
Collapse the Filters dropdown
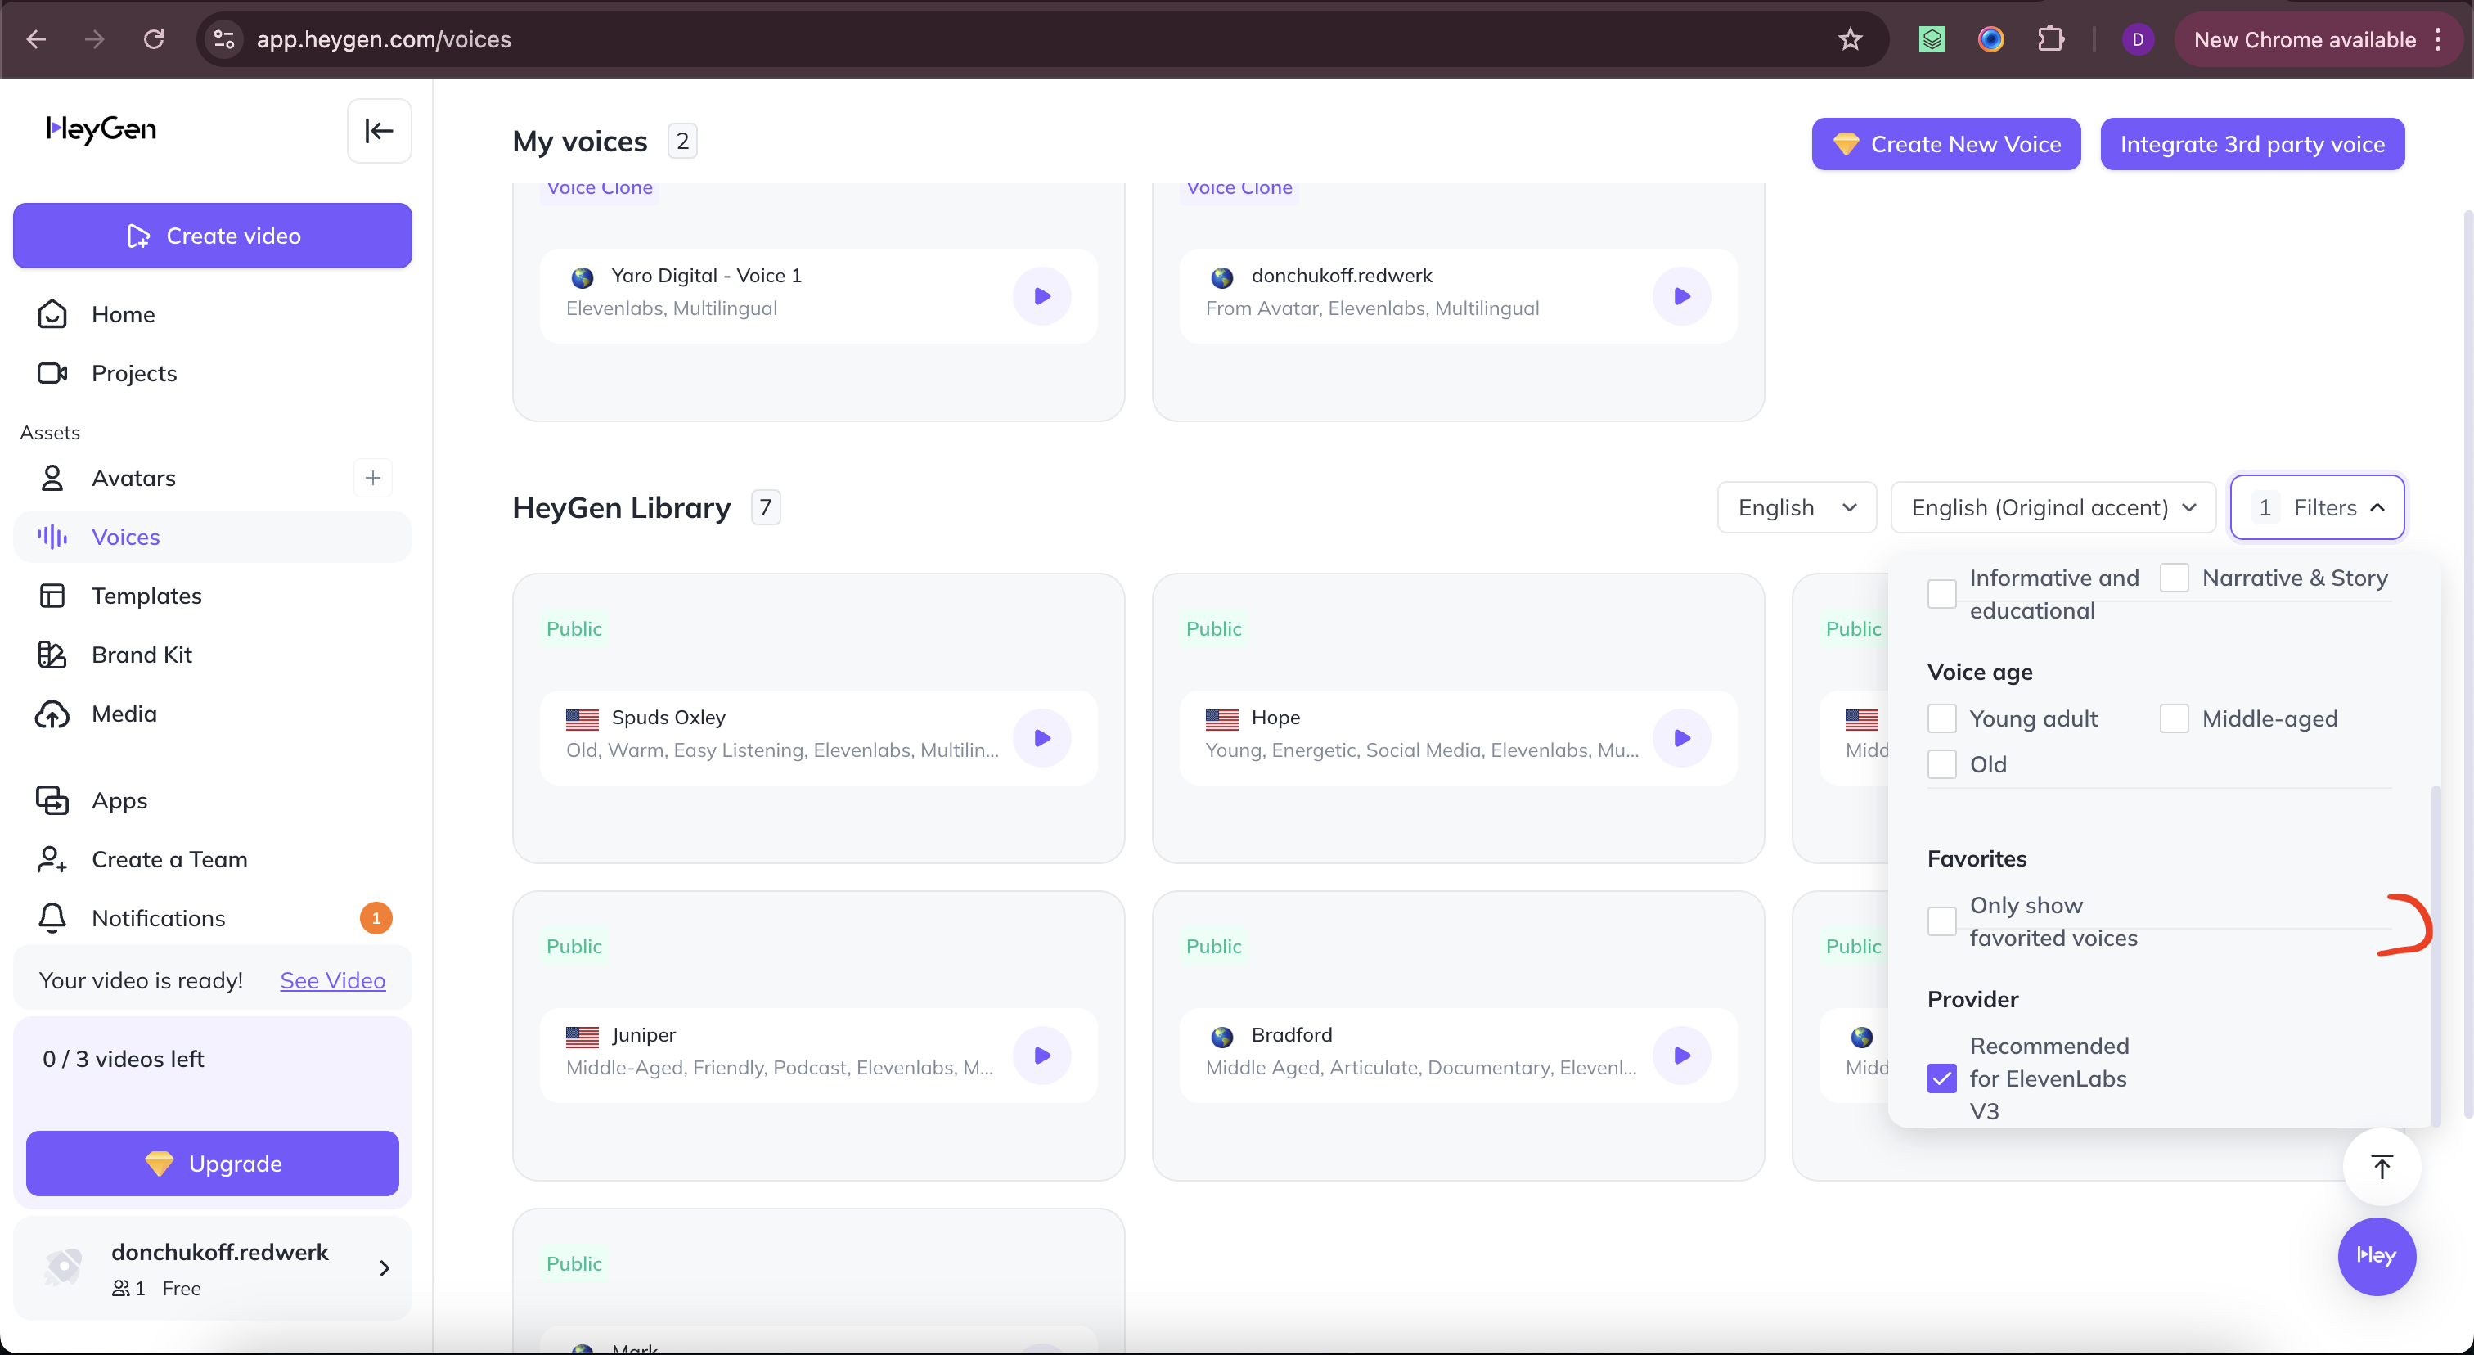pyautogui.click(x=2316, y=507)
